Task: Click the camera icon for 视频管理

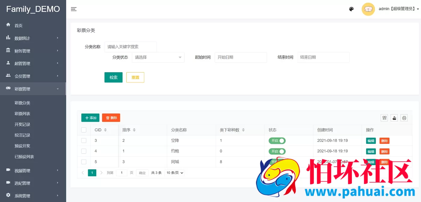Action: [8, 170]
